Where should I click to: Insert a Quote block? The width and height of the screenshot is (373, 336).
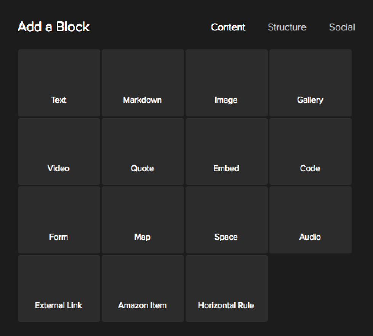point(142,151)
